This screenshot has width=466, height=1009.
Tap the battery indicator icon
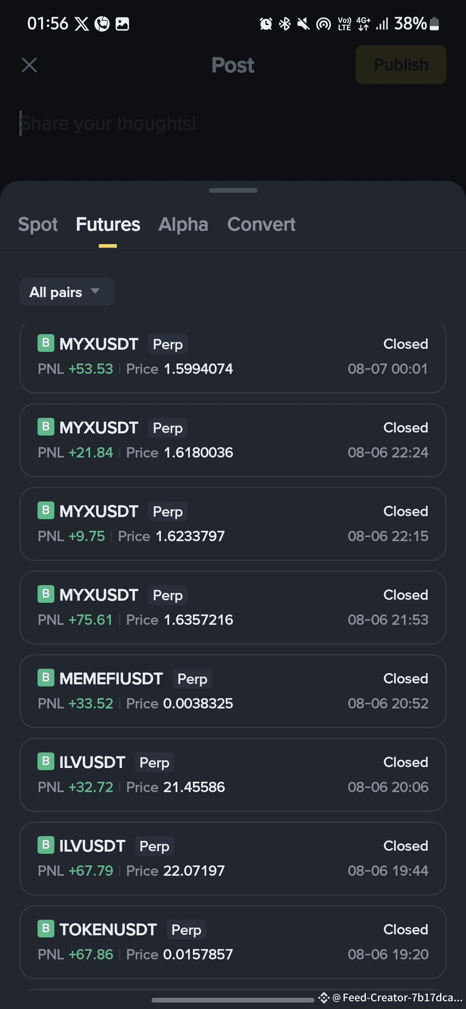tap(435, 24)
